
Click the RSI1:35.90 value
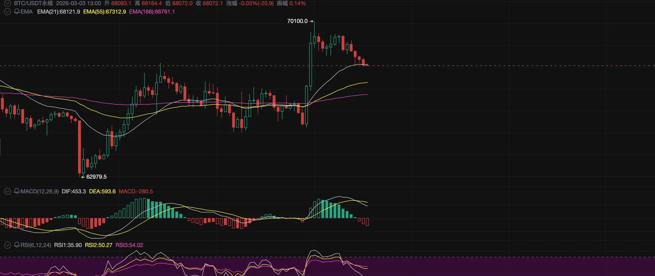click(x=68, y=245)
